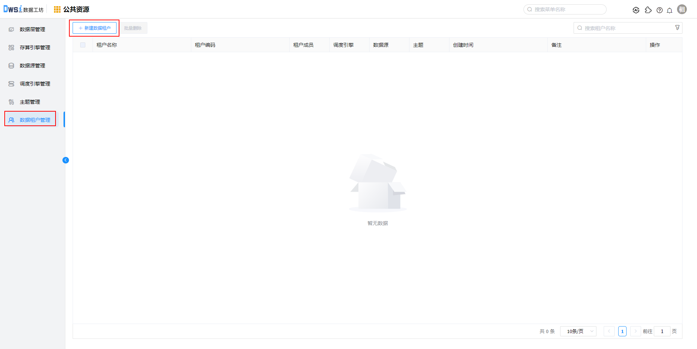Click the filter funnel icon

click(x=677, y=28)
